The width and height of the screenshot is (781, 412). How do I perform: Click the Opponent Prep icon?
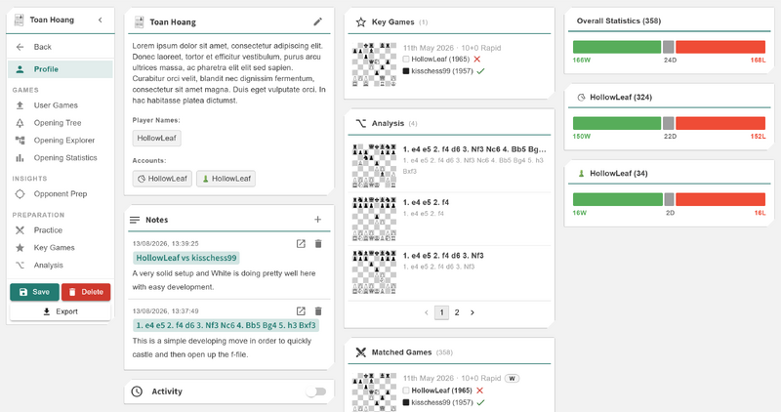[20, 193]
